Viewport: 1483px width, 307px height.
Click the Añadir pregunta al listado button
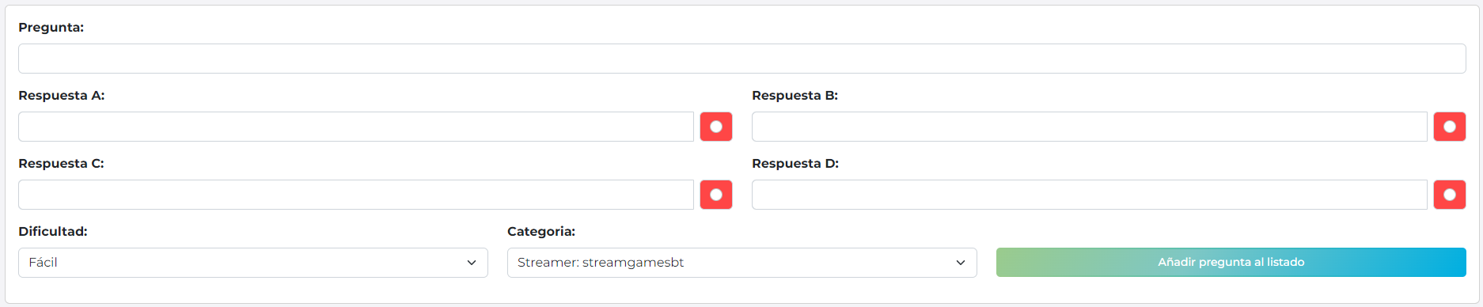coord(1231,262)
